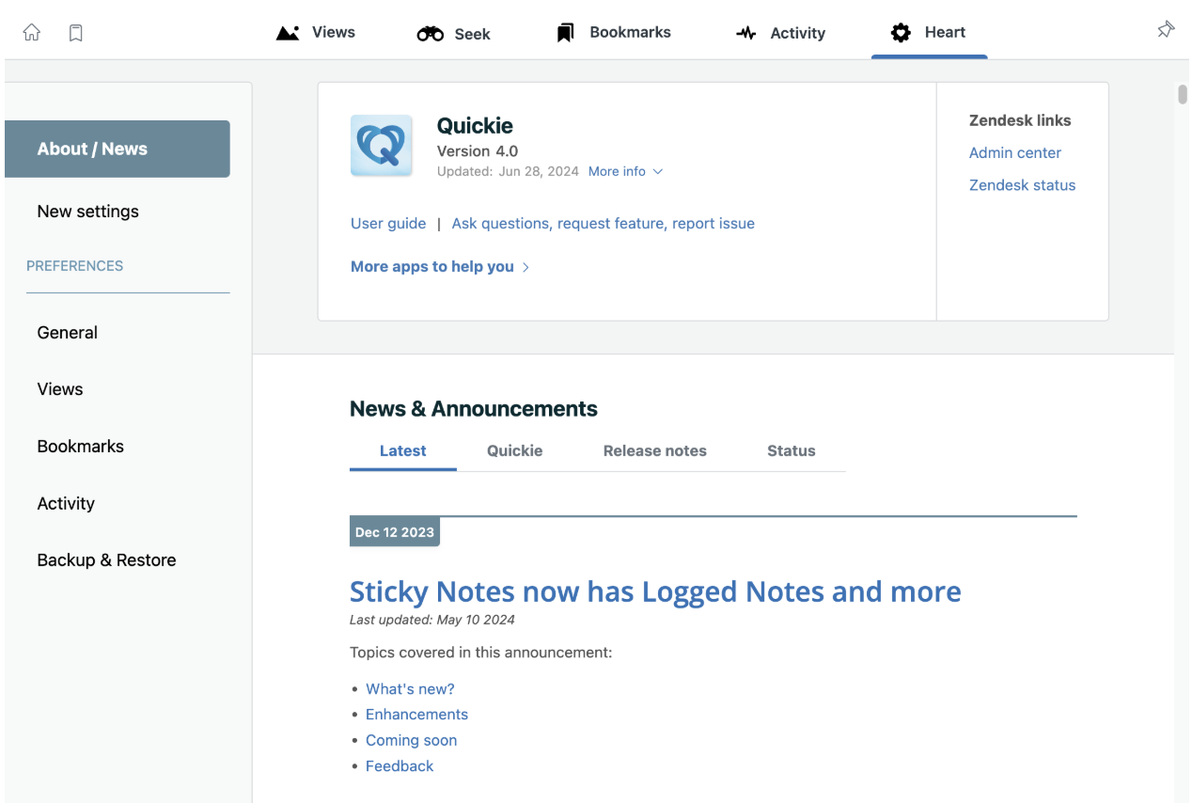Switch to the Release notes tab
Screen dimensions: 1192x803
pos(655,451)
